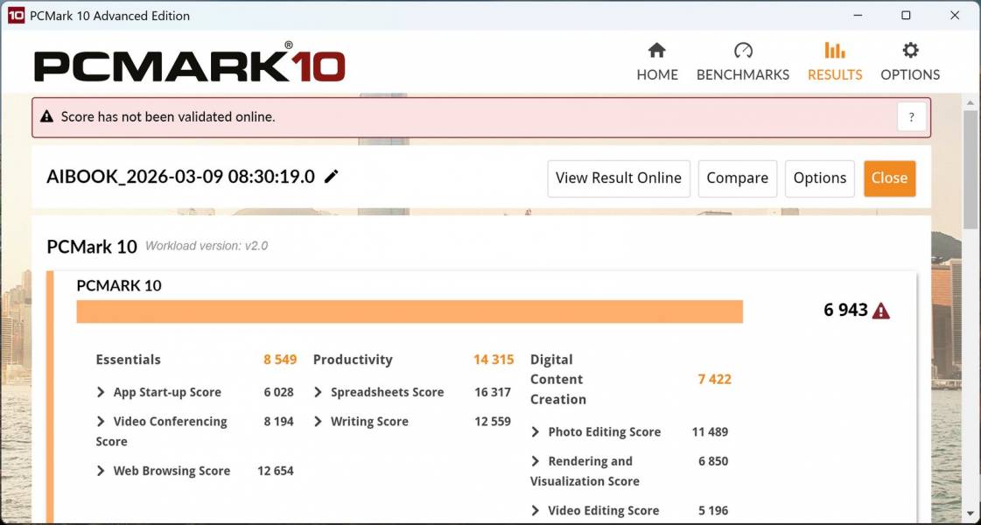The width and height of the screenshot is (981, 525).
Task: Click the red warning triangle beside 6 943
Action: pyautogui.click(x=881, y=311)
